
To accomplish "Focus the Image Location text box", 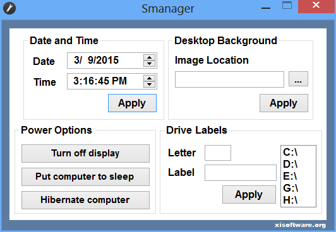I will point(229,79).
